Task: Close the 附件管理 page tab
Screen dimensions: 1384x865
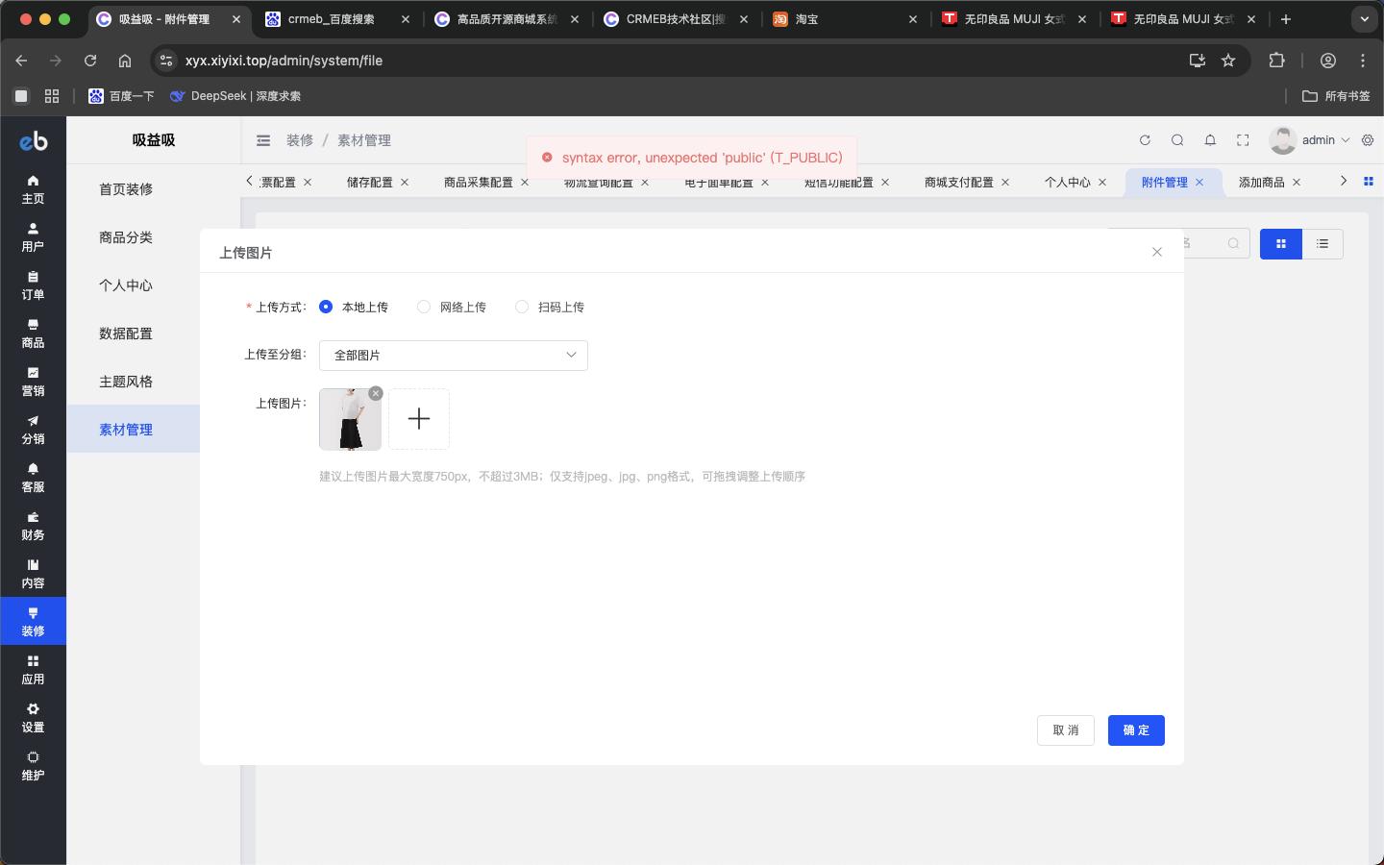Action: coord(1199,183)
